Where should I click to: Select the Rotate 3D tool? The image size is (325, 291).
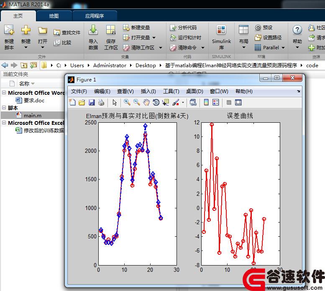tap(156, 102)
